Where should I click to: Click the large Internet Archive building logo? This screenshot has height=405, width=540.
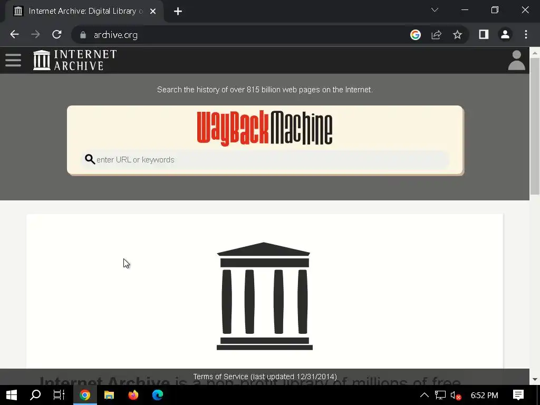[265, 296]
